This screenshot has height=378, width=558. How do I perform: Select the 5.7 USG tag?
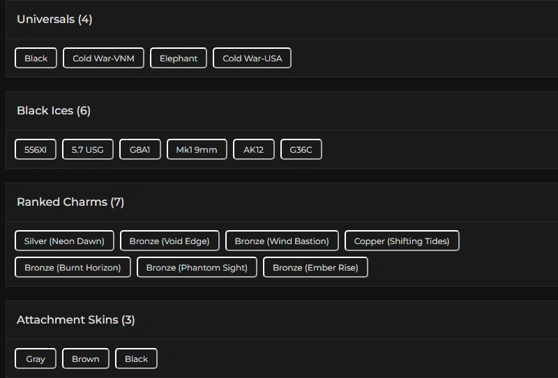(x=88, y=150)
